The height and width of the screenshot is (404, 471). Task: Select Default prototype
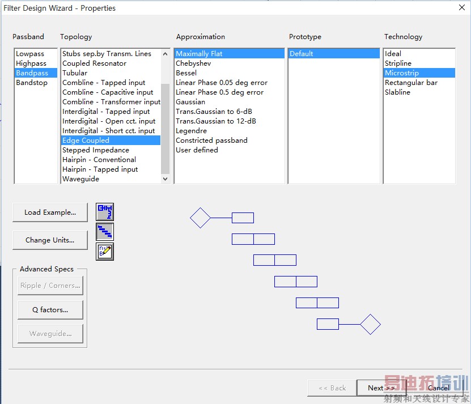334,54
